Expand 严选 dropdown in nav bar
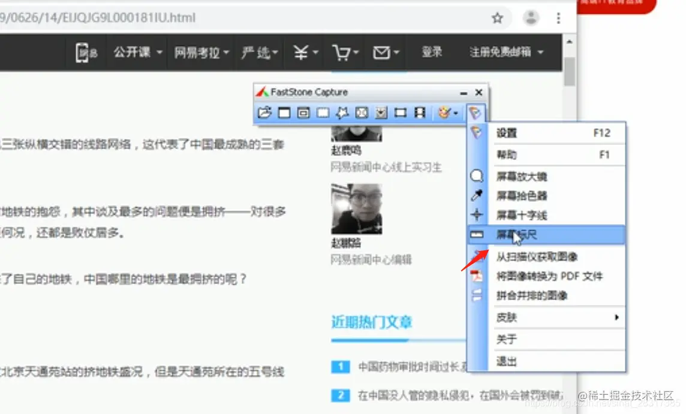This screenshot has height=414, width=686. point(260,53)
